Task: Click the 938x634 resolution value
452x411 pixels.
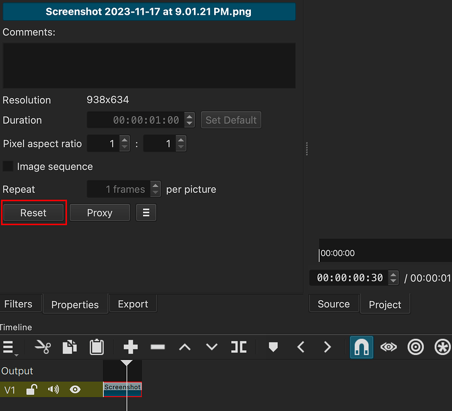Action: click(x=108, y=100)
